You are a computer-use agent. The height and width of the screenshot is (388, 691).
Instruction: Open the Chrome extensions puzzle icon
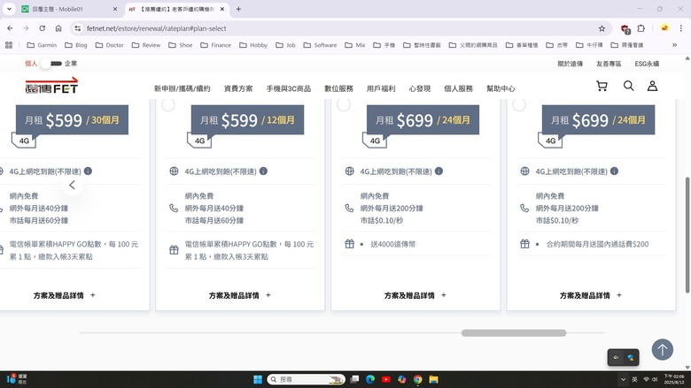[x=641, y=28]
